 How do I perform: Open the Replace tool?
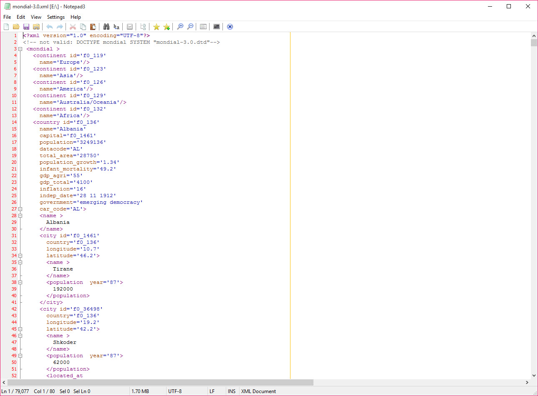tap(116, 26)
